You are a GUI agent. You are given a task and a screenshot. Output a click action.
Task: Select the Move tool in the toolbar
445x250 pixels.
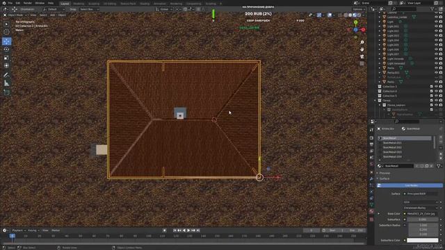tap(6, 42)
